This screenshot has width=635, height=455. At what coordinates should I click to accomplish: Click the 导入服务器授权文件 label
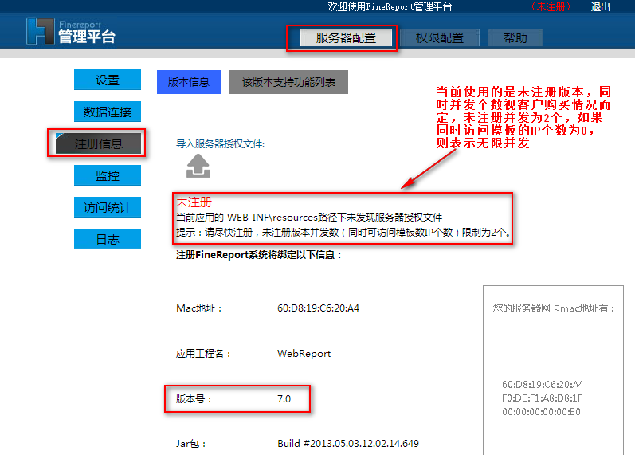click(x=220, y=144)
